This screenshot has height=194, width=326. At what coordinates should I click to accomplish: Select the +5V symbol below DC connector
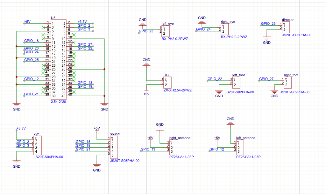coord(146,94)
